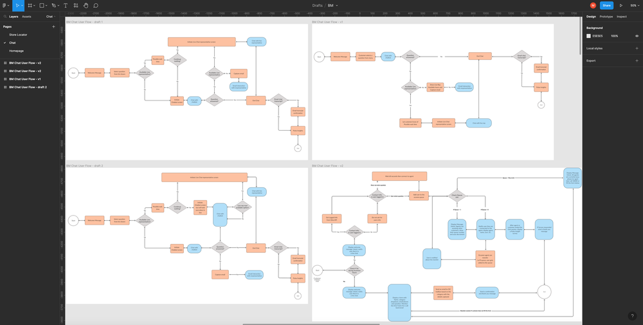Switch to the Design tab
This screenshot has width=643, height=325.
point(591,17)
